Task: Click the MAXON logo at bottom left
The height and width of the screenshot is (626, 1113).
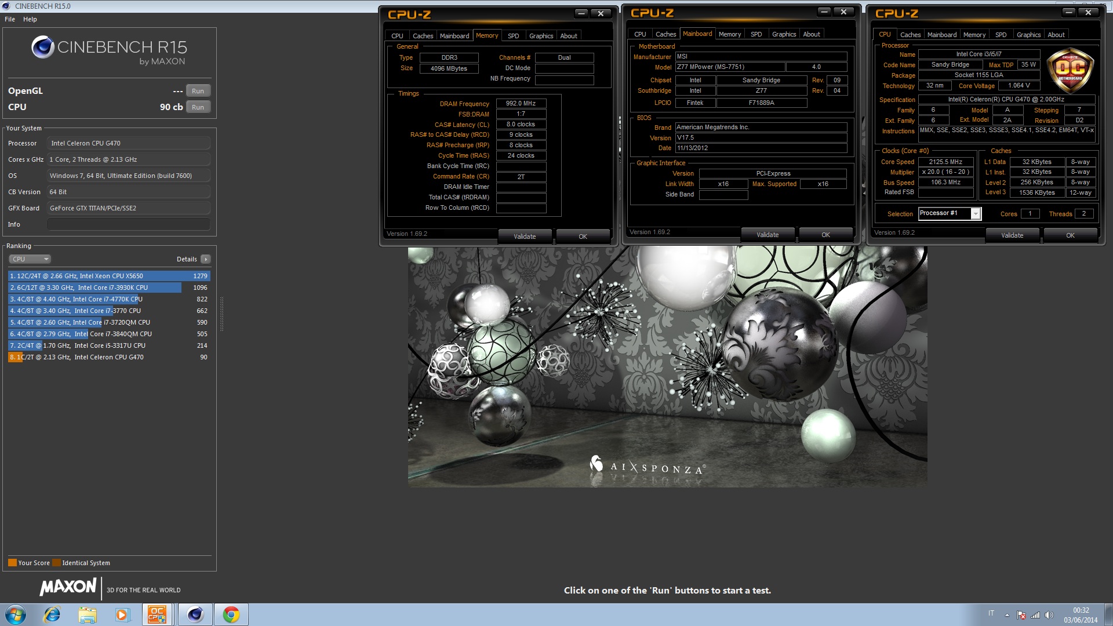Action: click(x=68, y=587)
